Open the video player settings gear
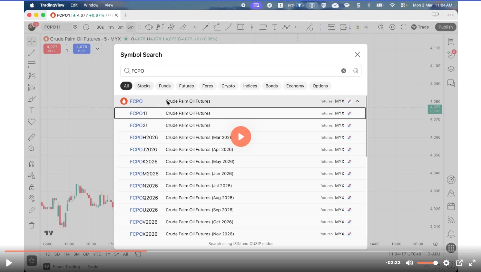The image size is (481, 272). (446, 263)
